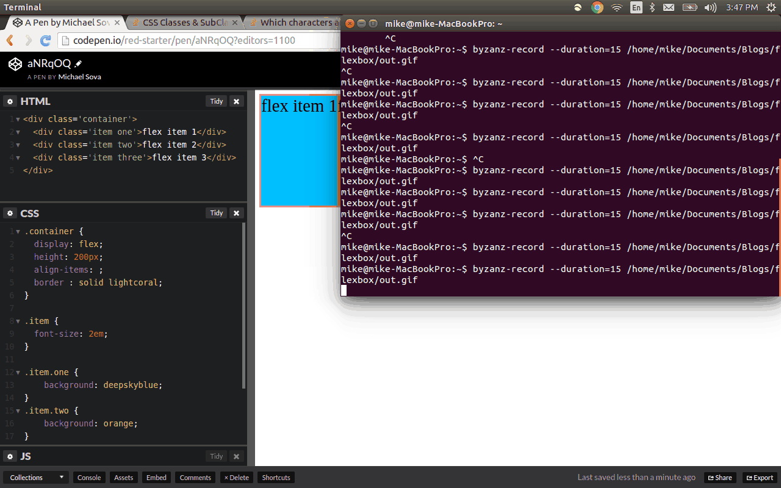Tidy the CSS code
This screenshot has height=488, width=781.
click(x=217, y=213)
